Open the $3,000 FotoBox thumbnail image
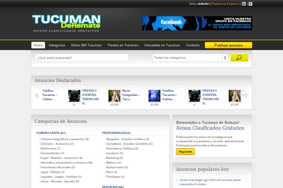This screenshot has width=283, height=188. [x=154, y=96]
